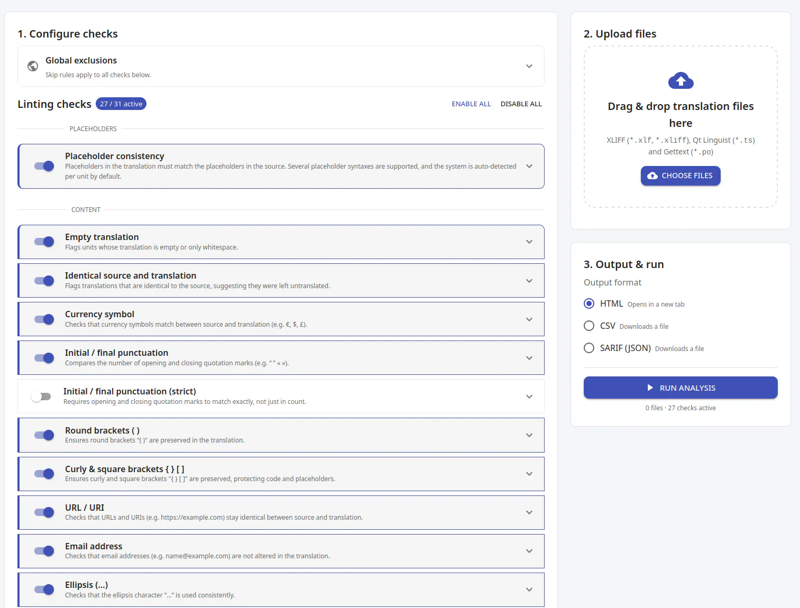
Task: Select the HTML output format
Action: tap(589, 303)
